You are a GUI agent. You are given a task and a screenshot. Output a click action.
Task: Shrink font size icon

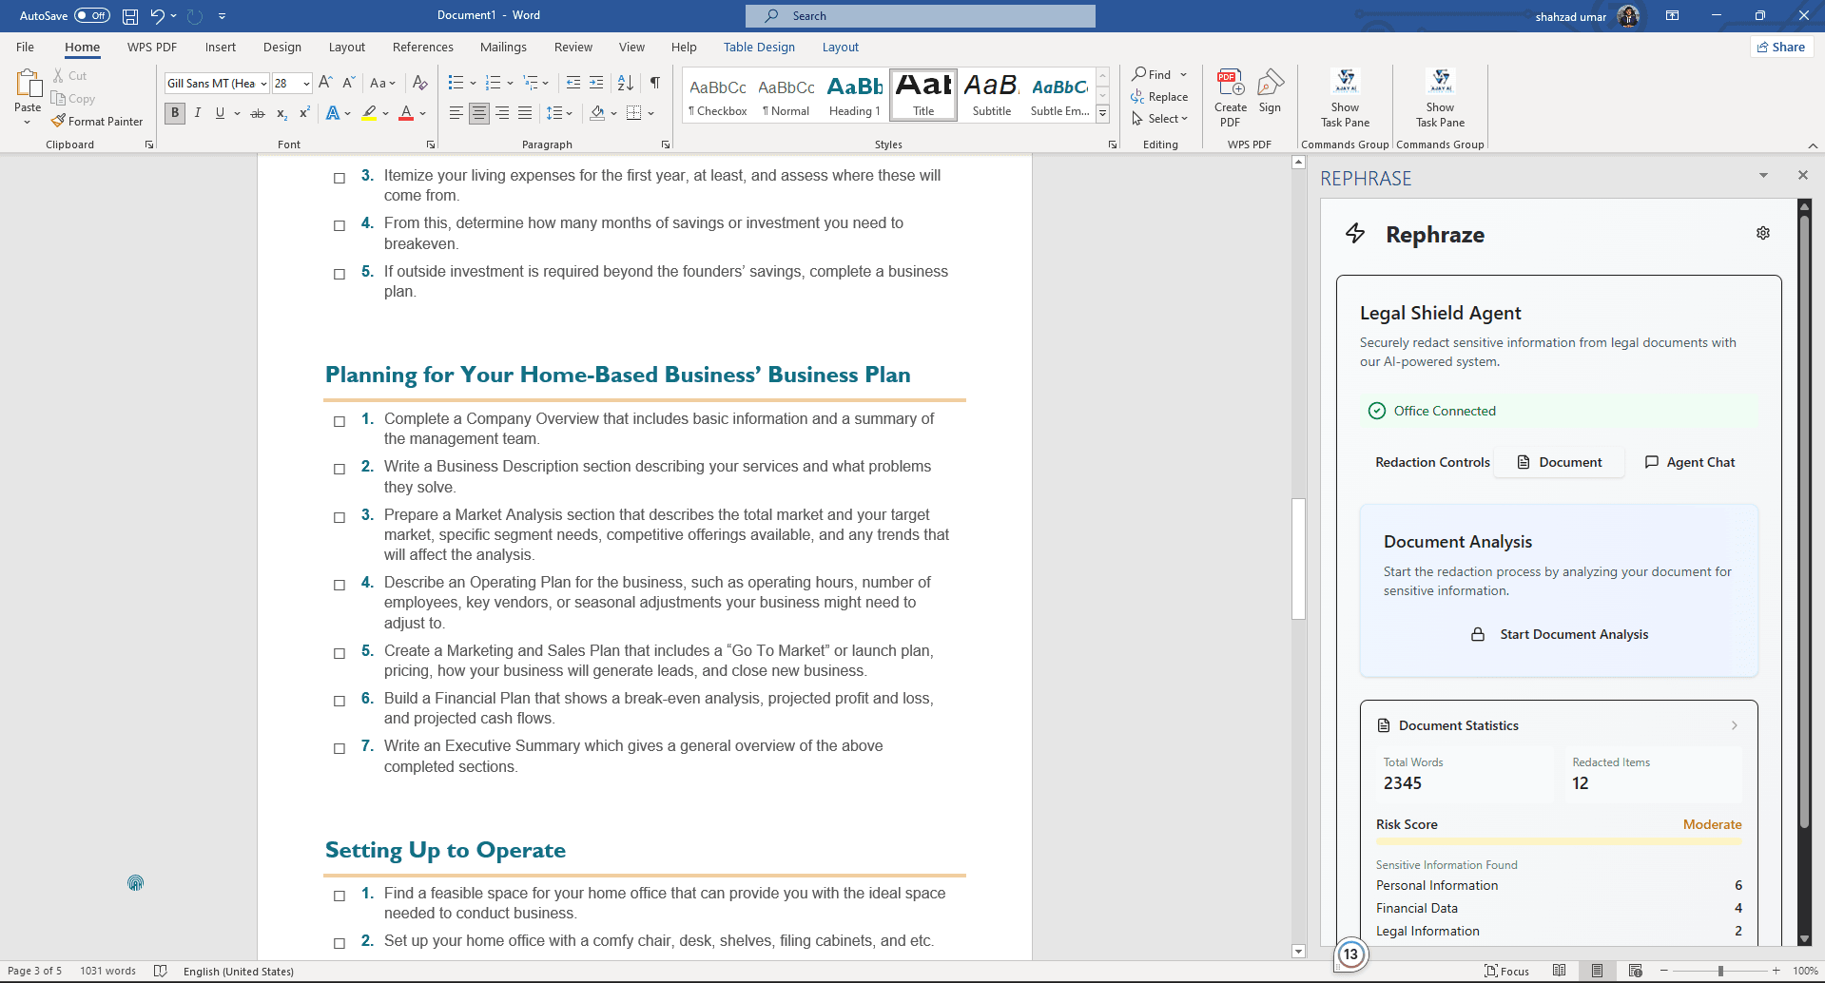pyautogui.click(x=349, y=83)
